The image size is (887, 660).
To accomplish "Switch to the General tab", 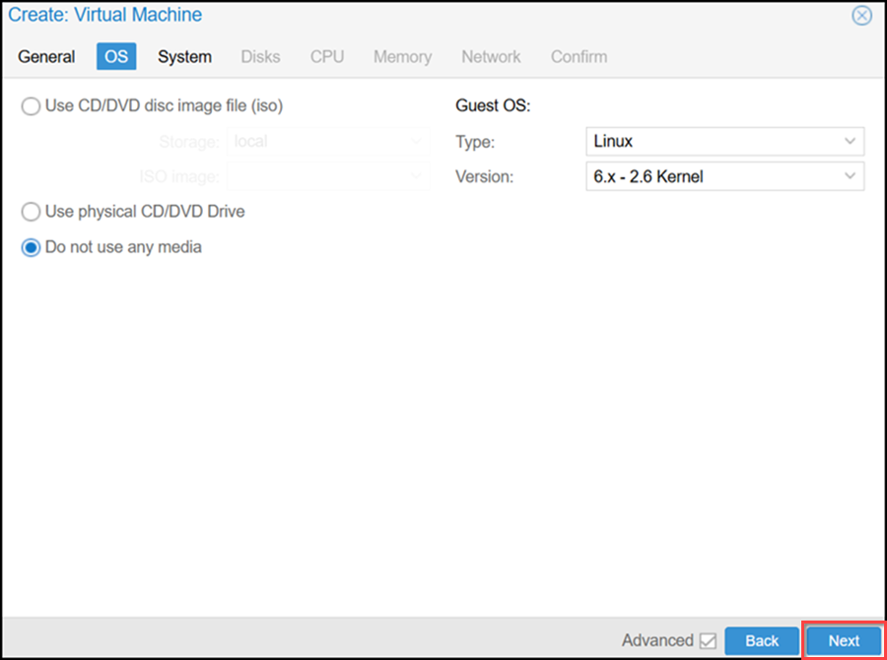I will pyautogui.click(x=46, y=56).
